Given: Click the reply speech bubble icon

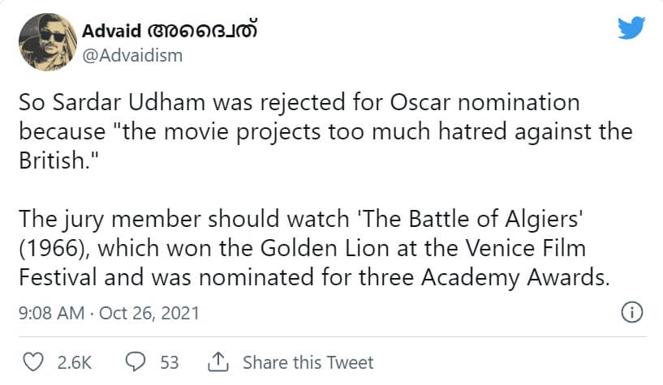Looking at the screenshot, I should (x=137, y=362).
